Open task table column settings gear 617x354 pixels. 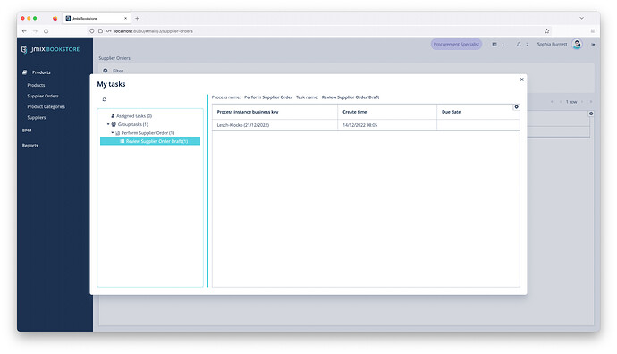point(516,107)
